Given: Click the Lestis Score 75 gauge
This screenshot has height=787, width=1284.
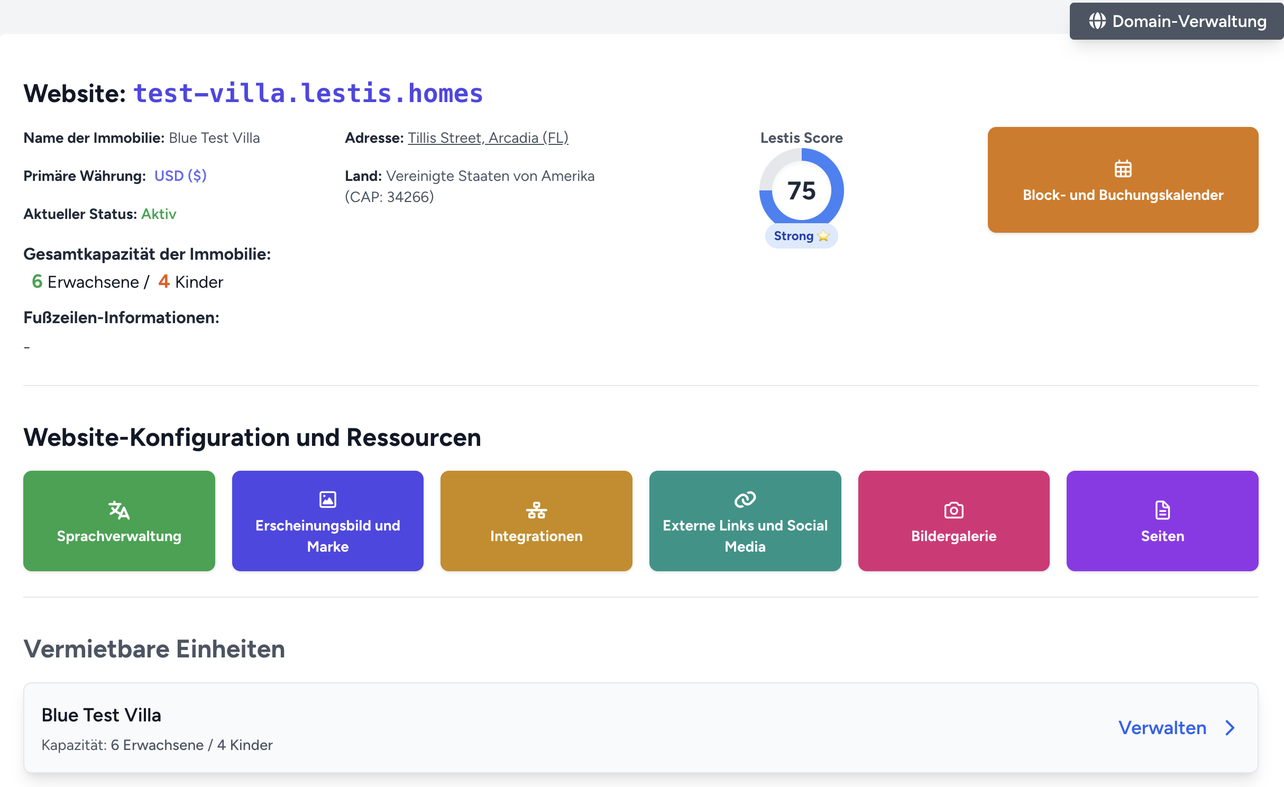Looking at the screenshot, I should 801,190.
